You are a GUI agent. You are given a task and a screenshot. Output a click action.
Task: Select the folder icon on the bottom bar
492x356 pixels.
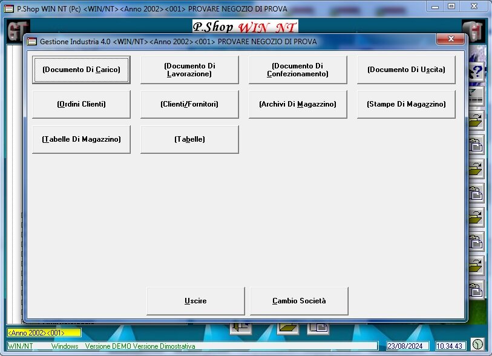[x=288, y=327]
